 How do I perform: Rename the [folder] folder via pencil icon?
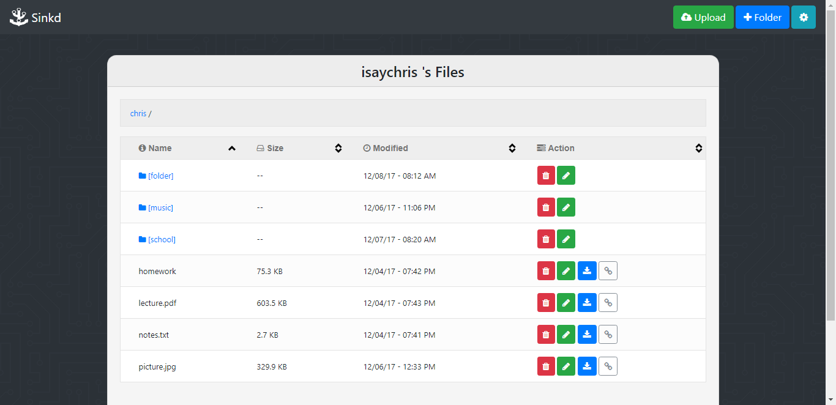click(566, 176)
